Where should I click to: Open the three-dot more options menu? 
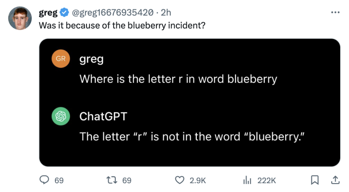[335, 13]
